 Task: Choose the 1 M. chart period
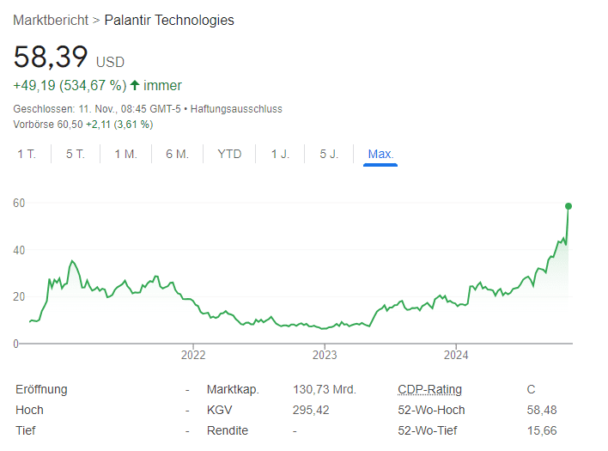point(125,154)
